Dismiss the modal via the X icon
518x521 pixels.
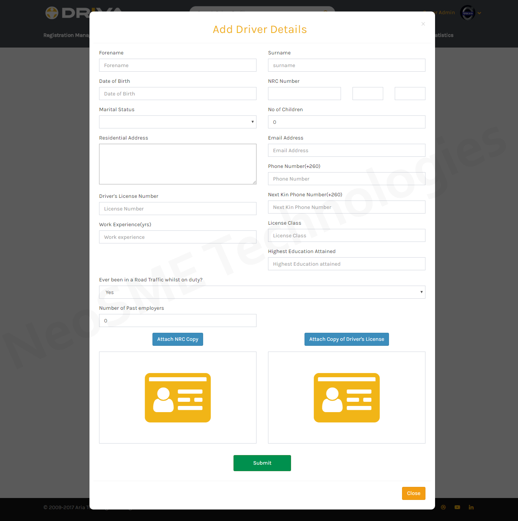coord(423,24)
